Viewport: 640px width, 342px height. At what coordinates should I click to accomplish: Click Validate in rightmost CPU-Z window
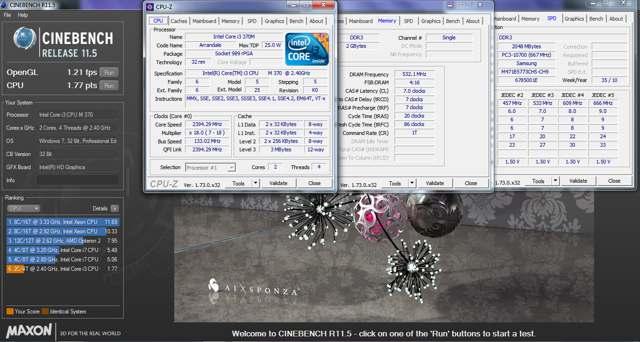(x=578, y=181)
